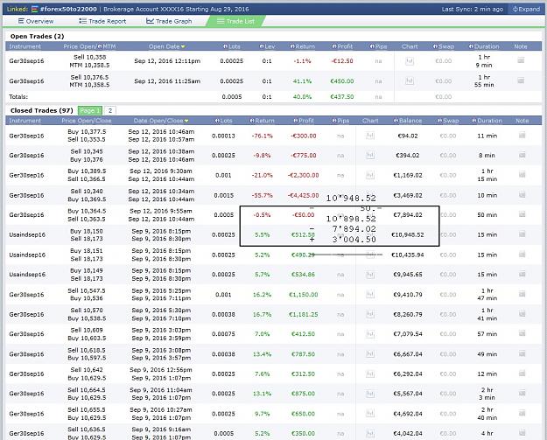Go to closed trades page 2
Screen dimensions: 547x440
coord(110,110)
